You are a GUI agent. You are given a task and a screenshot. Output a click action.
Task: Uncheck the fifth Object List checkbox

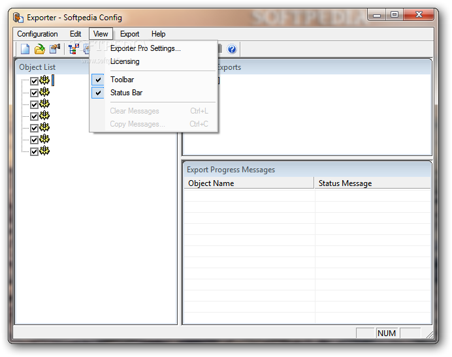pyautogui.click(x=34, y=128)
